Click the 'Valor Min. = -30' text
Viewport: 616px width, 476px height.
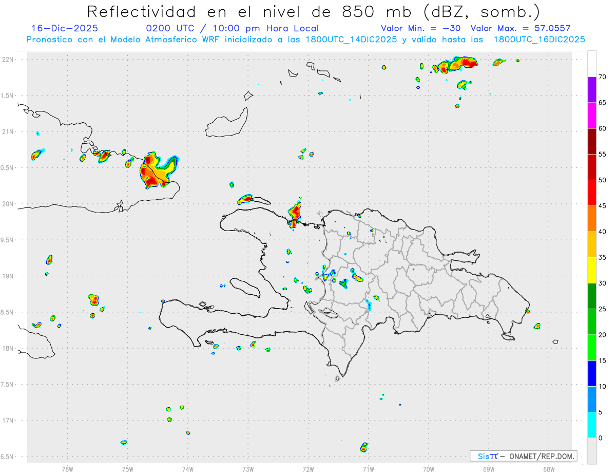[x=422, y=28]
